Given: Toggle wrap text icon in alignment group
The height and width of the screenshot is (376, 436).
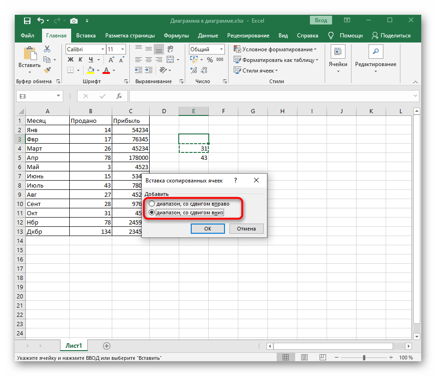Looking at the screenshot, I should click(170, 49).
